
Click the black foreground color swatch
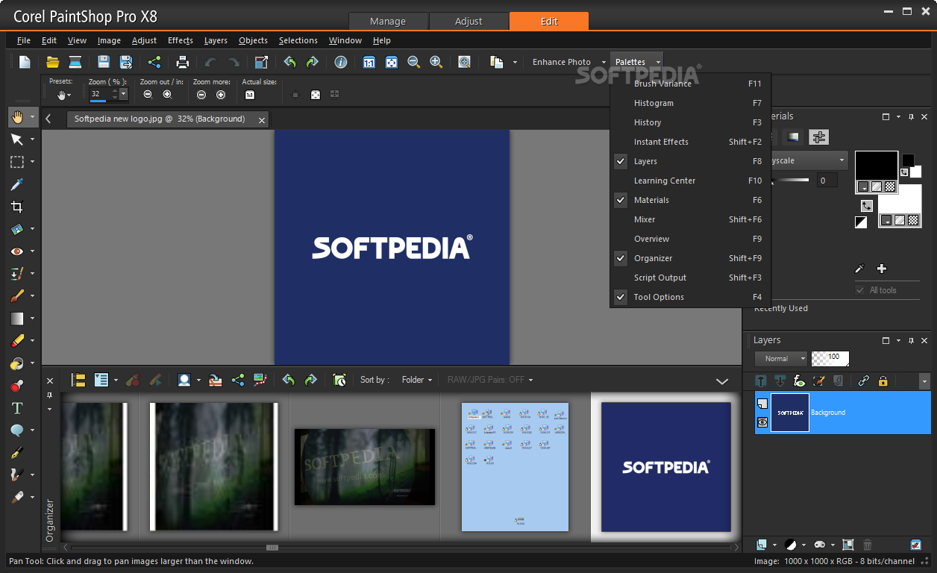click(876, 166)
